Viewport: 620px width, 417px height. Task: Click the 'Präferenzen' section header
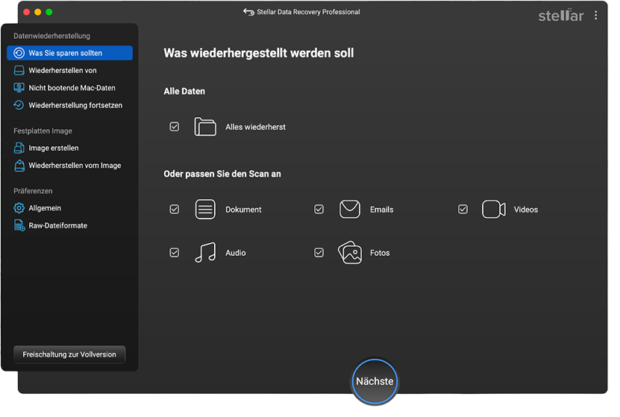pos(33,191)
